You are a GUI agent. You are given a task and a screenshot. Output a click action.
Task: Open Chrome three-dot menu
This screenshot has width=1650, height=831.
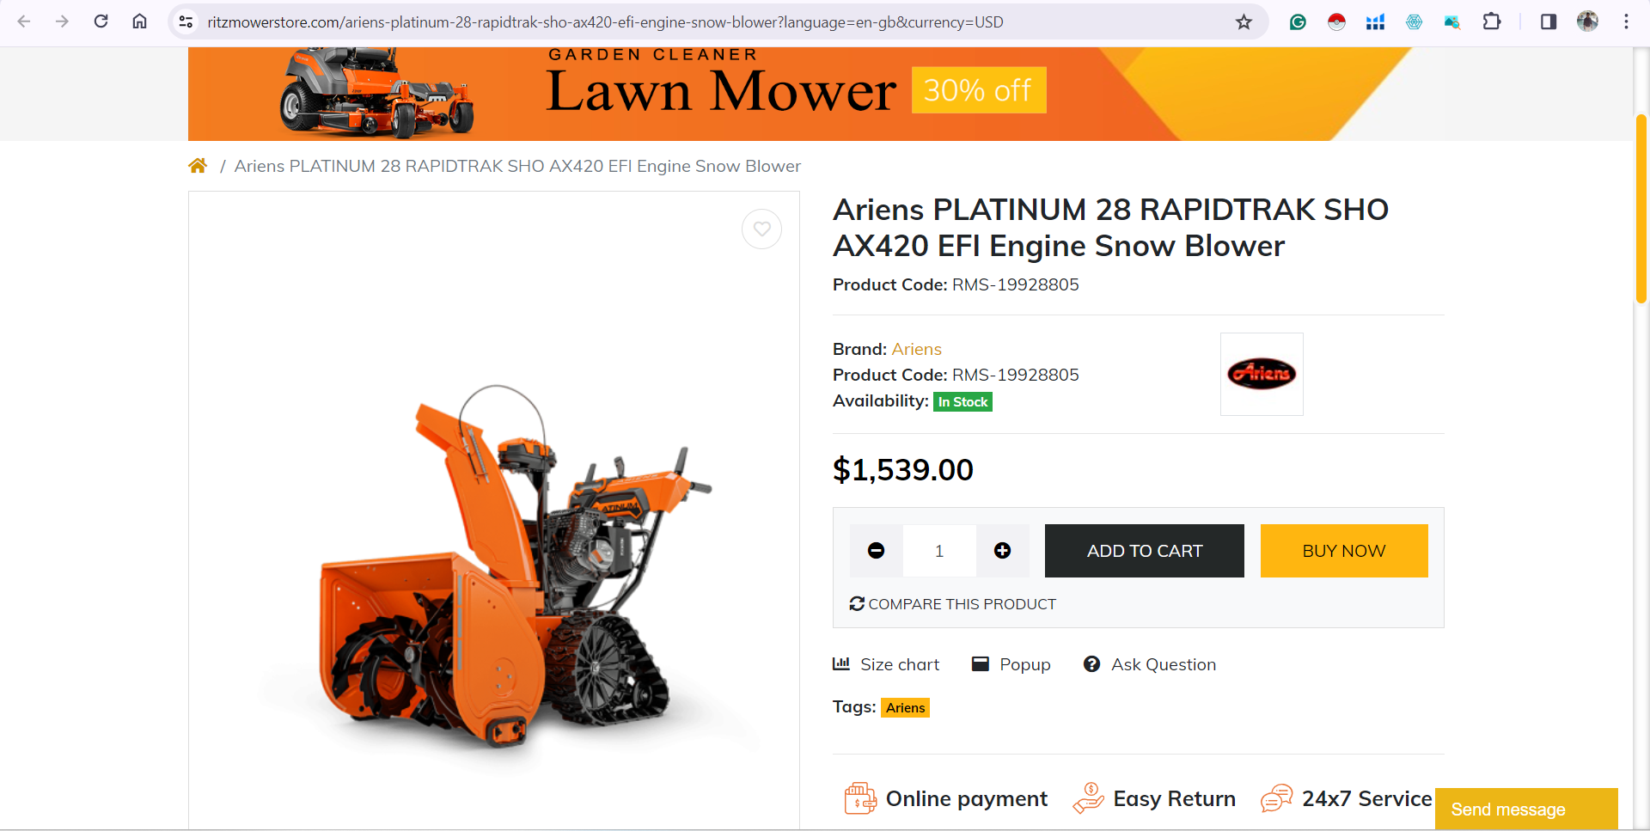[1626, 21]
